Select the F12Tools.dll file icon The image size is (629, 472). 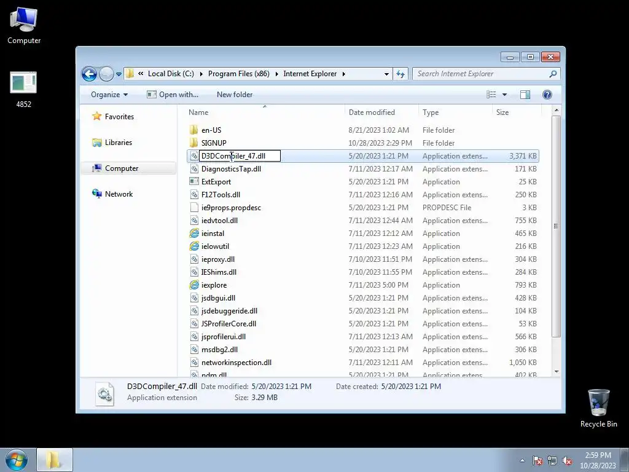tap(194, 195)
